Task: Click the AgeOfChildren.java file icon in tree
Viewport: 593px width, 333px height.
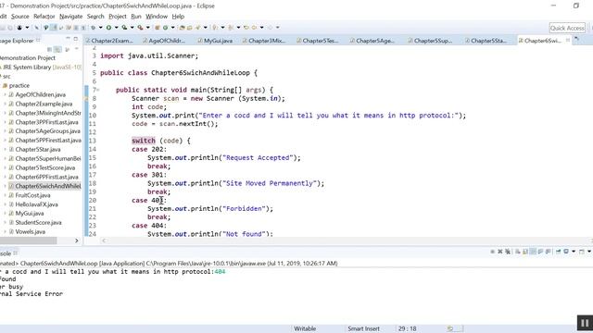Action: [11, 94]
